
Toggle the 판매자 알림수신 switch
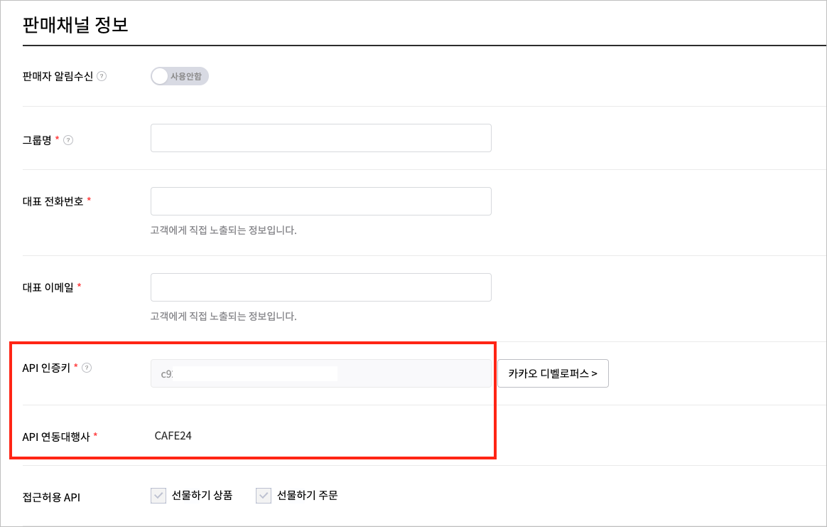click(179, 76)
